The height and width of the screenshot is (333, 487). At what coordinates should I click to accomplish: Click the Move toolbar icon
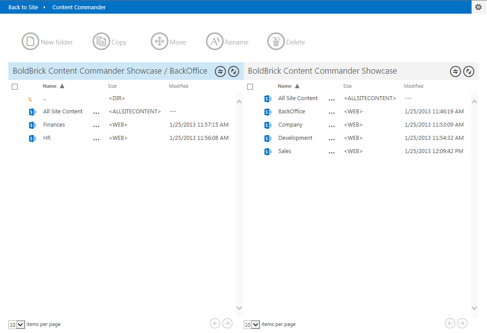[160, 41]
